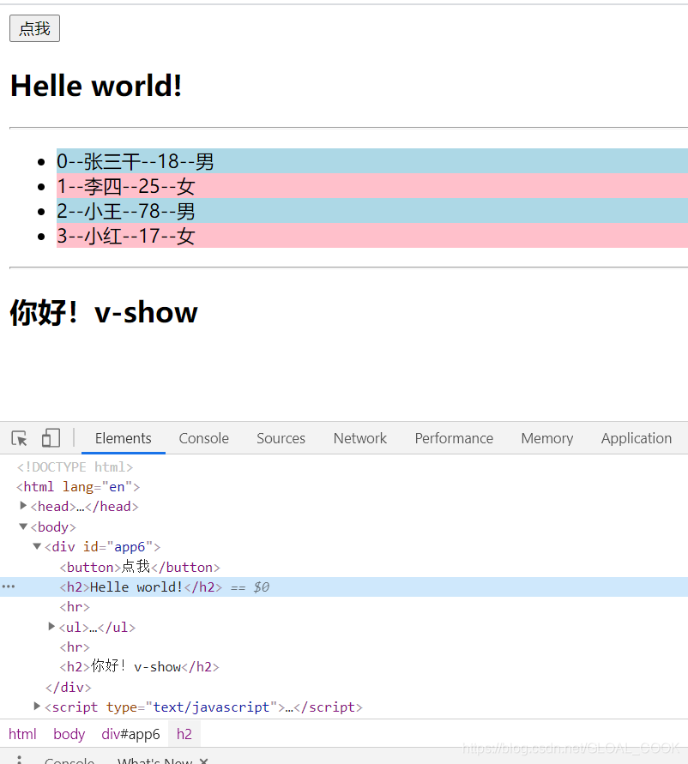Image resolution: width=688 pixels, height=764 pixels.
Task: Click list item 2--小王--78--男
Action: coord(372,211)
